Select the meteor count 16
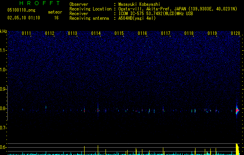Screen dimensions: 244x155 point(56,18)
